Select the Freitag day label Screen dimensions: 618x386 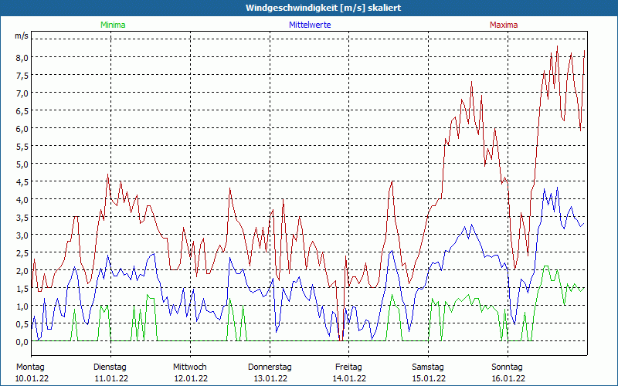tap(348, 367)
